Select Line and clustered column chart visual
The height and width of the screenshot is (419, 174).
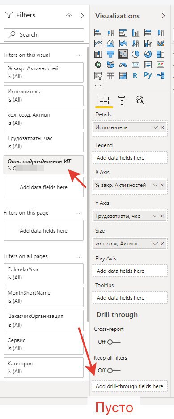click(148, 43)
